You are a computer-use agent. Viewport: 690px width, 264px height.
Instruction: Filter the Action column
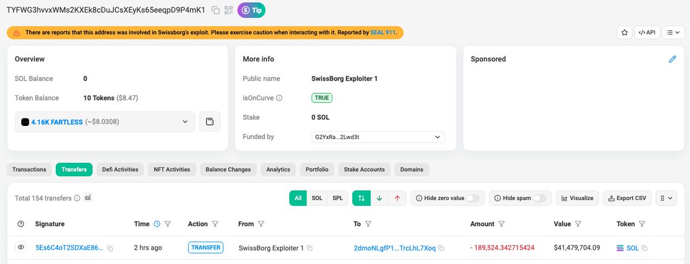click(214, 224)
